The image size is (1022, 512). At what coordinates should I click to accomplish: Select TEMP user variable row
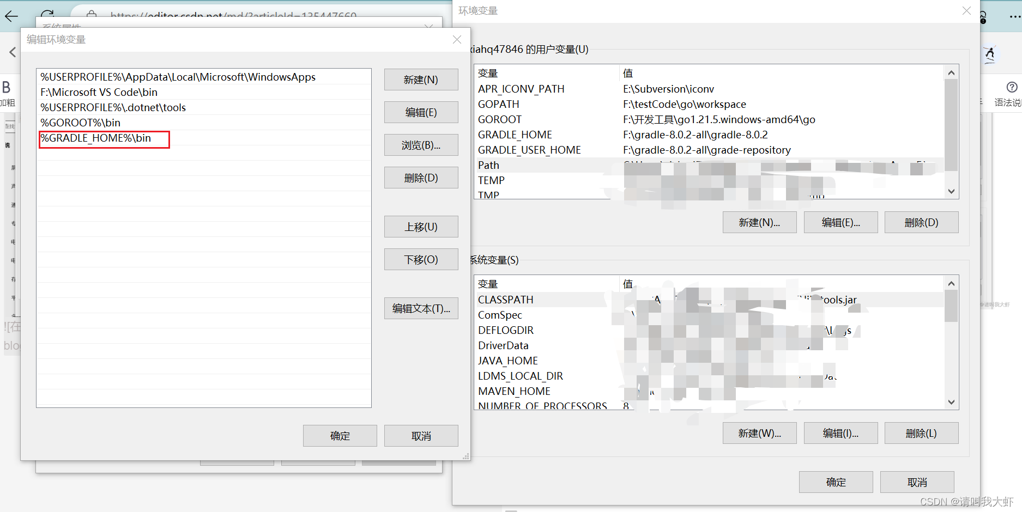(709, 180)
